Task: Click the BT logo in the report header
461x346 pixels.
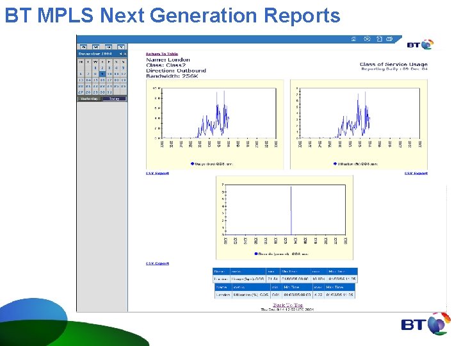Action: coord(420,45)
